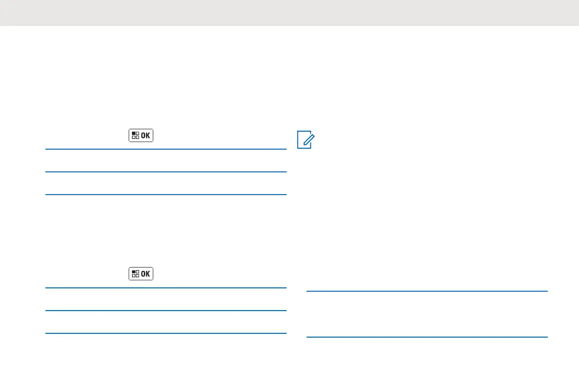Viewport: 579px width, 375px height.
Task: Click blank row between first two lines under lower OK icon
Action: pos(166,299)
